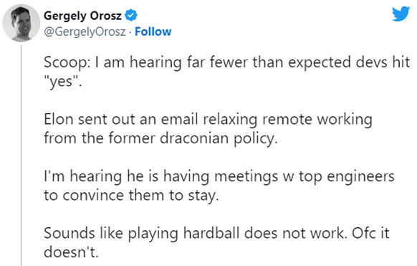Open the Gergely Orosz display name
This screenshot has height=266, width=417.
[82, 16]
